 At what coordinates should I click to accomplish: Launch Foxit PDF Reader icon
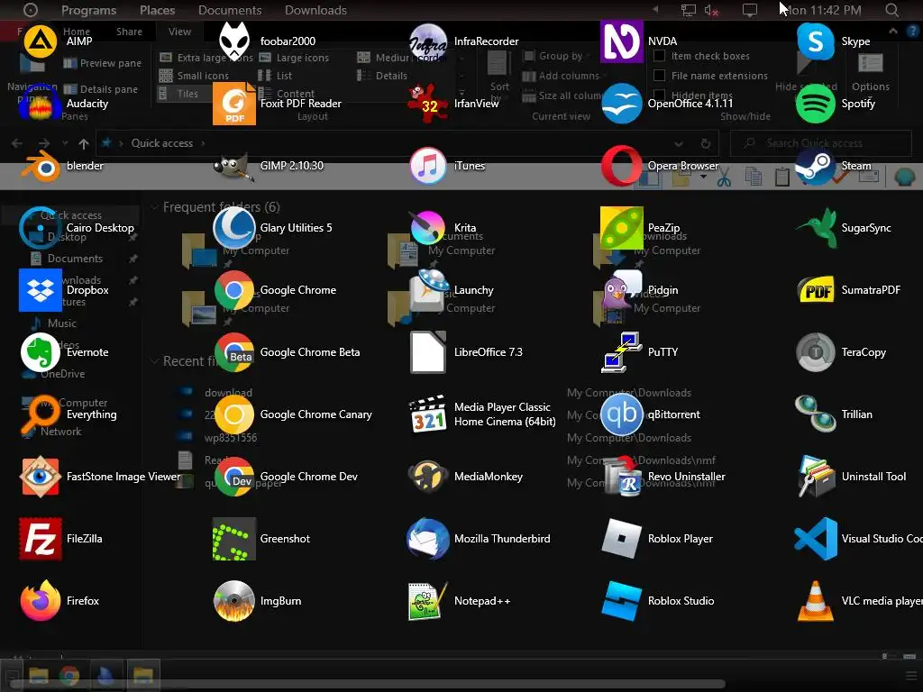(233, 104)
